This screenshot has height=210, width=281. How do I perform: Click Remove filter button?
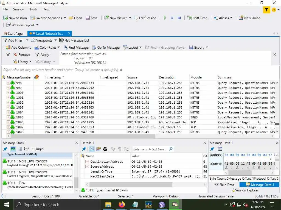pos(22,55)
